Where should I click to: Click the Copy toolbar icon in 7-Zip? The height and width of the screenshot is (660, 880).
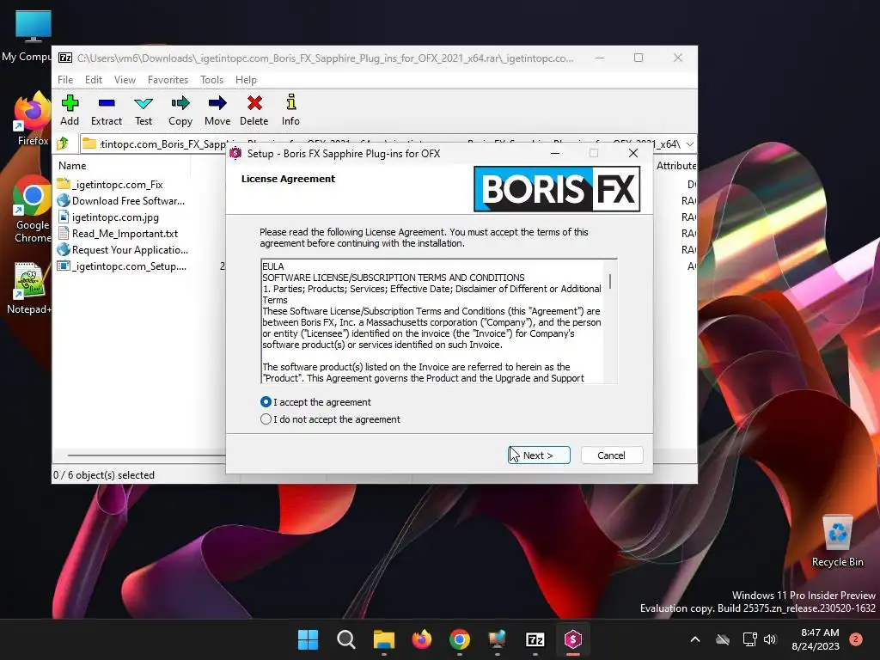[x=180, y=110]
